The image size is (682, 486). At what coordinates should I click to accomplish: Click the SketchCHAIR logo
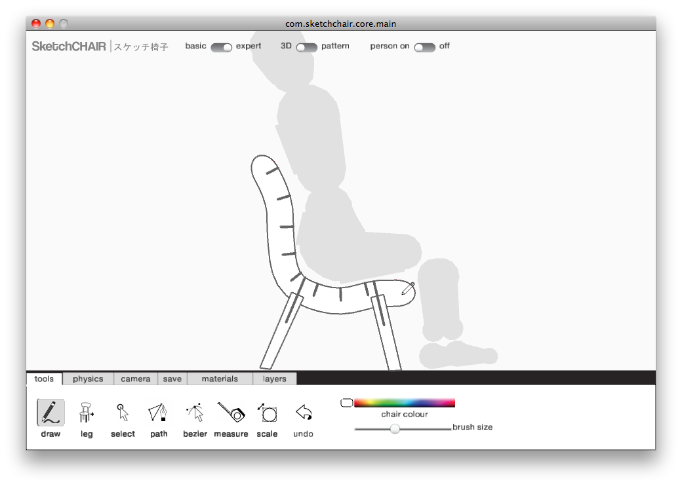point(69,47)
